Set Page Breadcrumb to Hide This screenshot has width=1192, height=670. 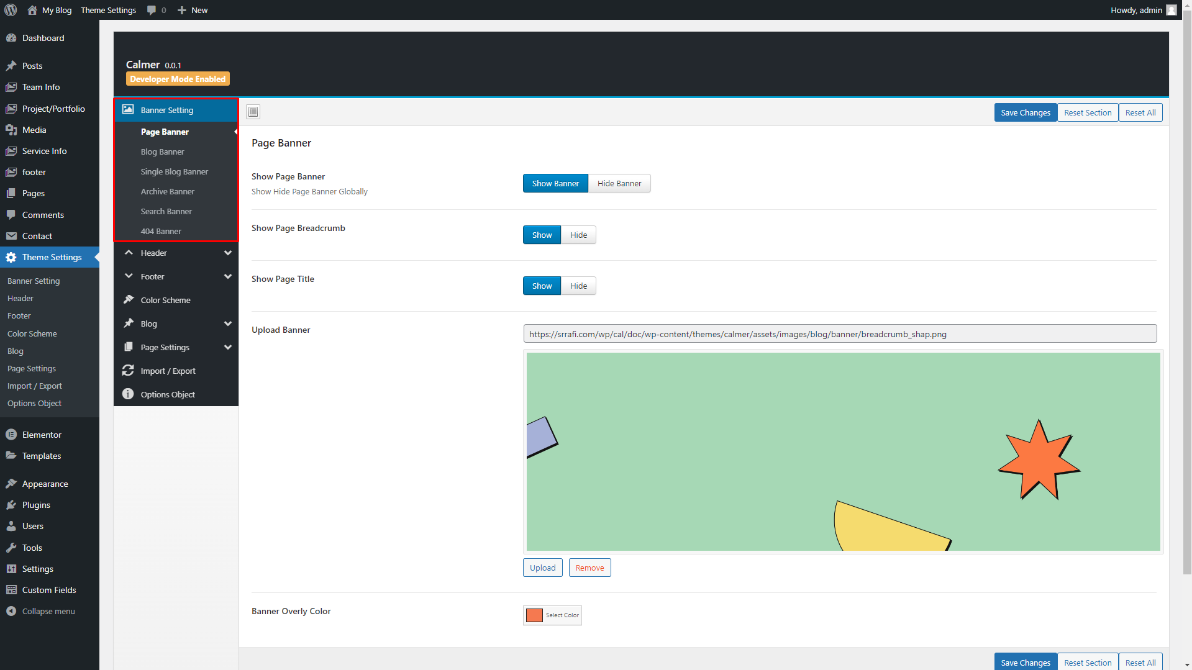tap(578, 235)
